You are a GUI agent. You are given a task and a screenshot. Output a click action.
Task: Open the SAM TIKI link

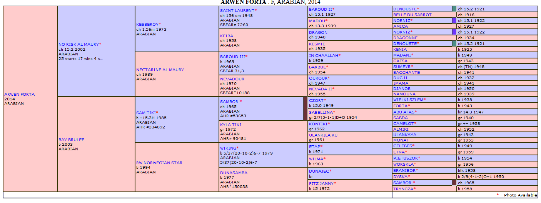pos(146,113)
